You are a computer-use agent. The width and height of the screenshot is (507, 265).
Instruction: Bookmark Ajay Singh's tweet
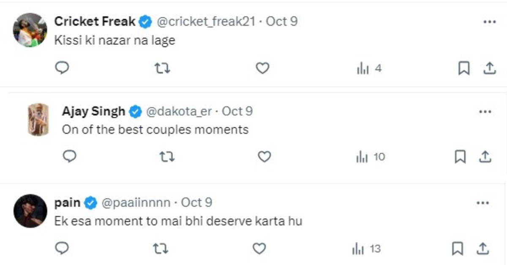(x=460, y=157)
